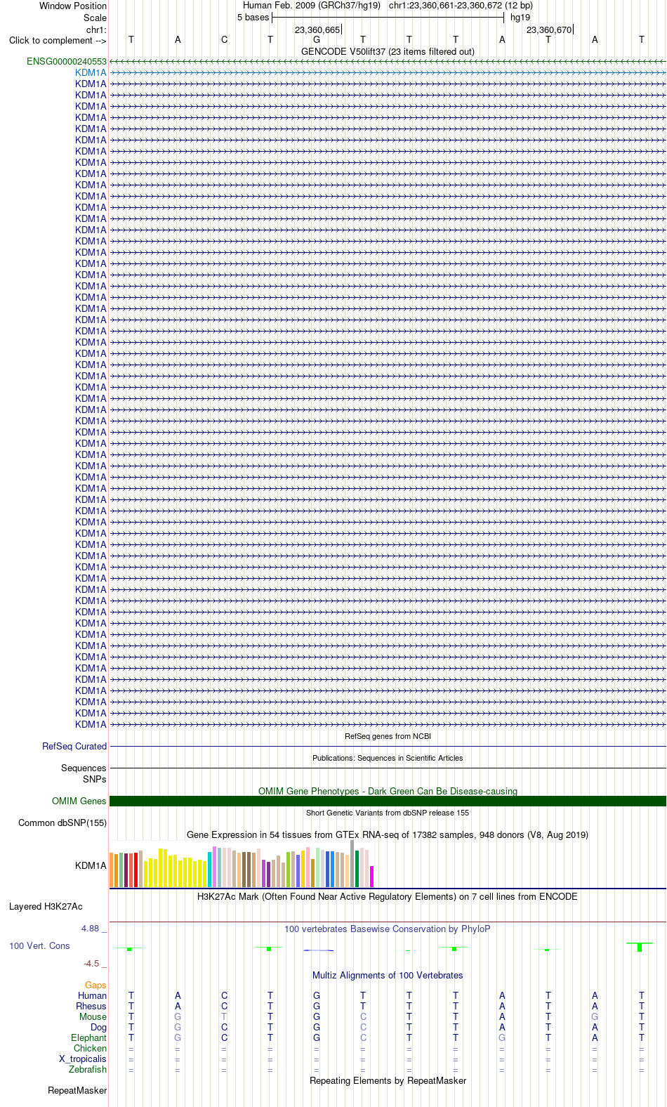667x1107 pixels.
Task: Click the Elephant species label
Action: [x=89, y=1038]
